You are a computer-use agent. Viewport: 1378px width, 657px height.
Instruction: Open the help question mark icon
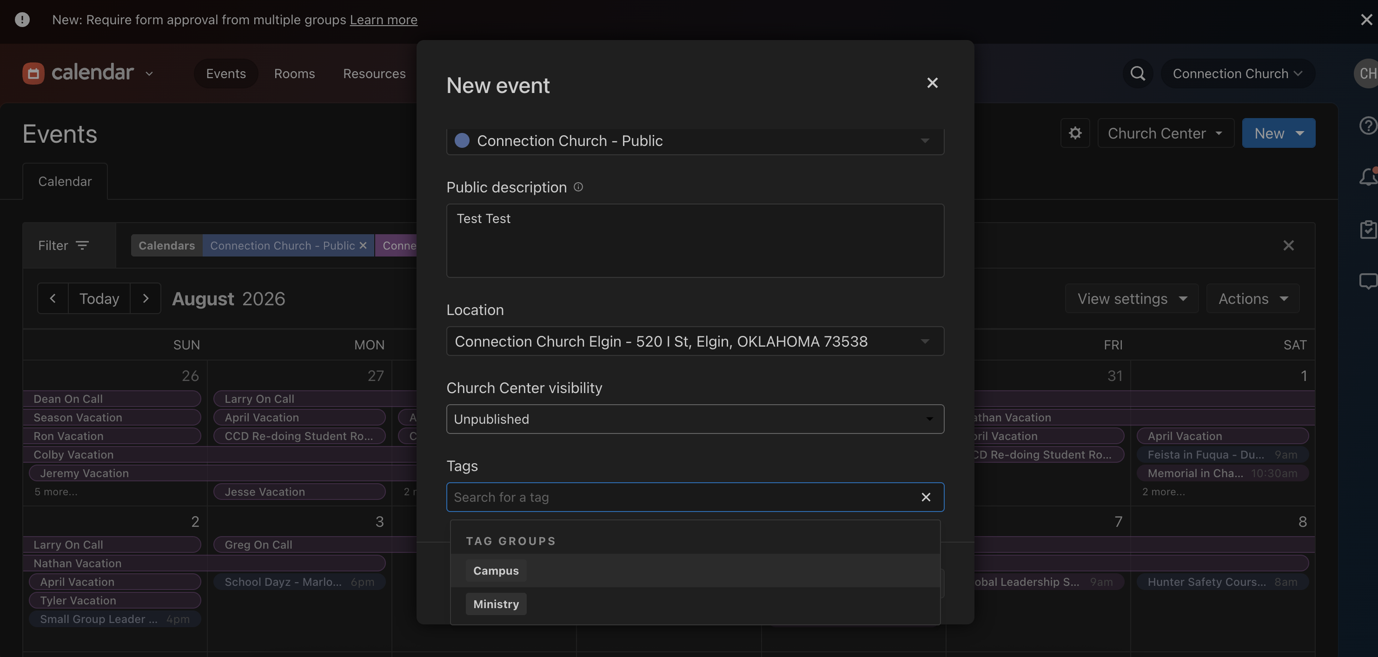[x=1368, y=126]
